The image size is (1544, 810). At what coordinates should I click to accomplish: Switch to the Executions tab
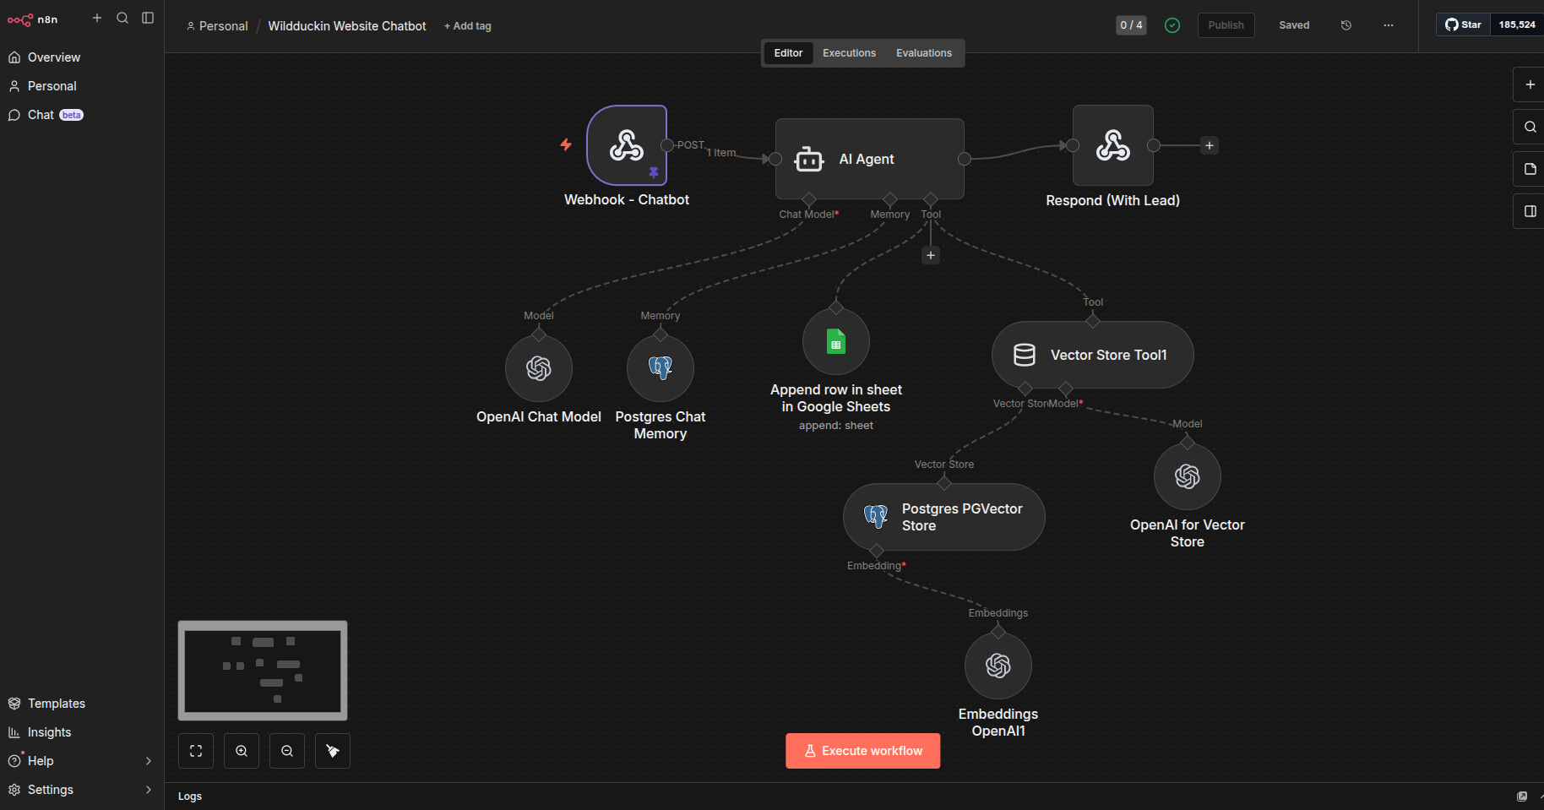(849, 53)
